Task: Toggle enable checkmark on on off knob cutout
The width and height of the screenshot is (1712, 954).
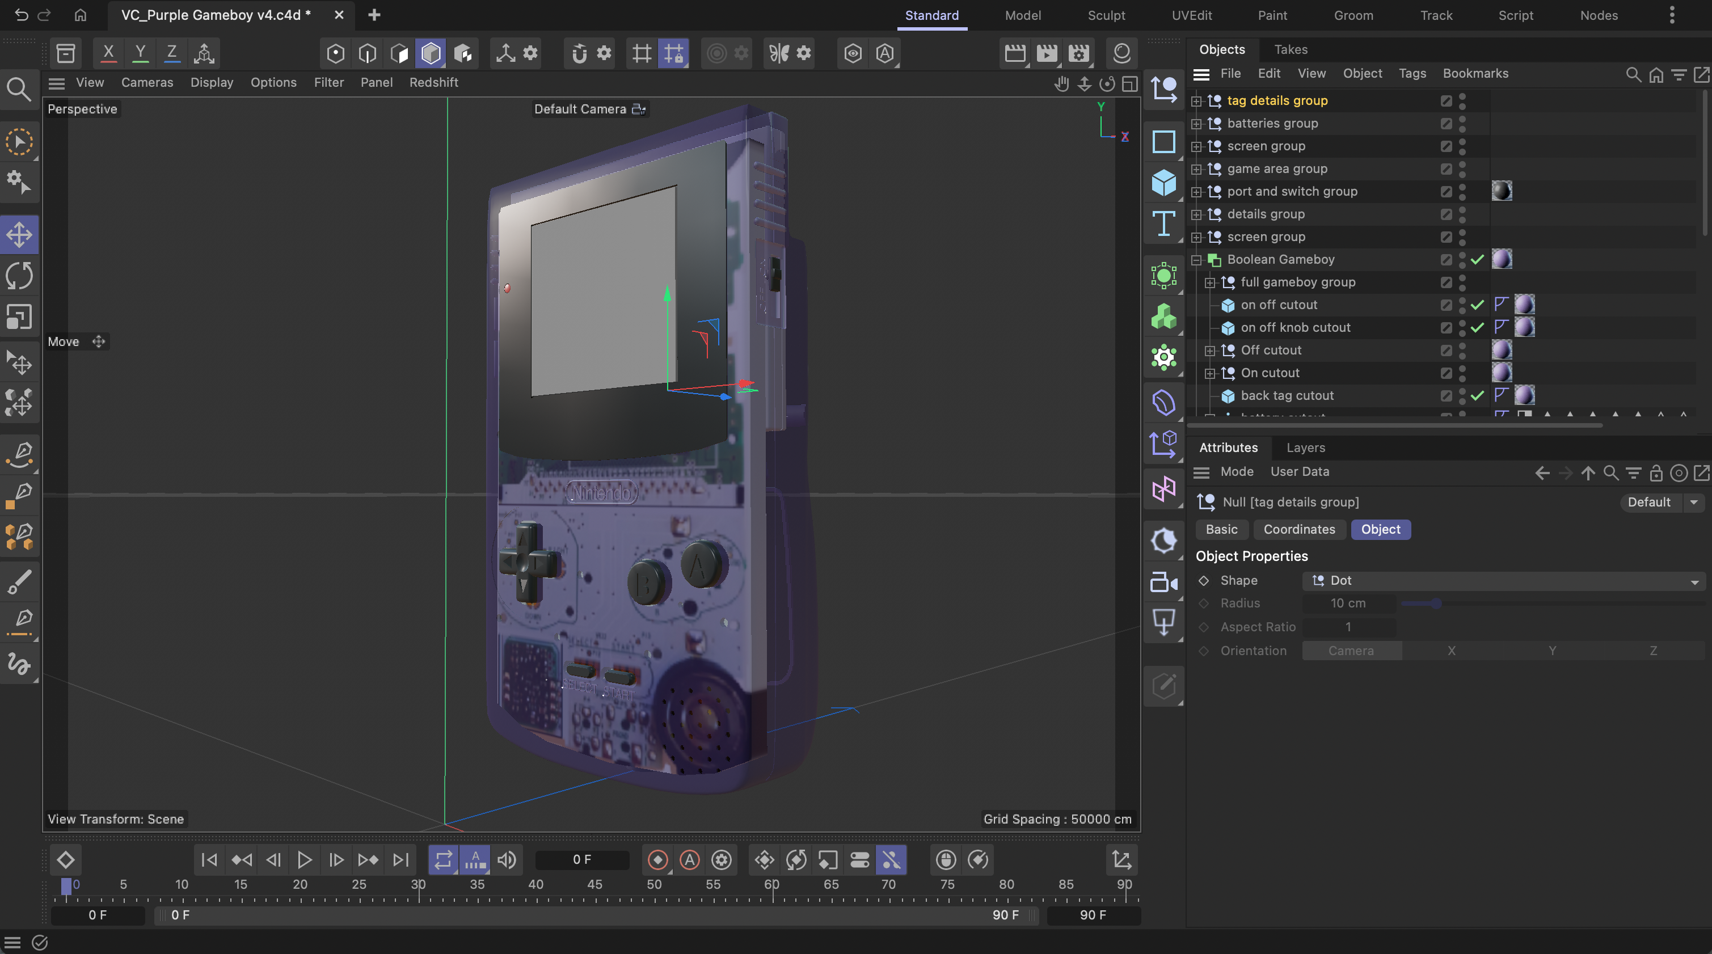Action: [1477, 327]
